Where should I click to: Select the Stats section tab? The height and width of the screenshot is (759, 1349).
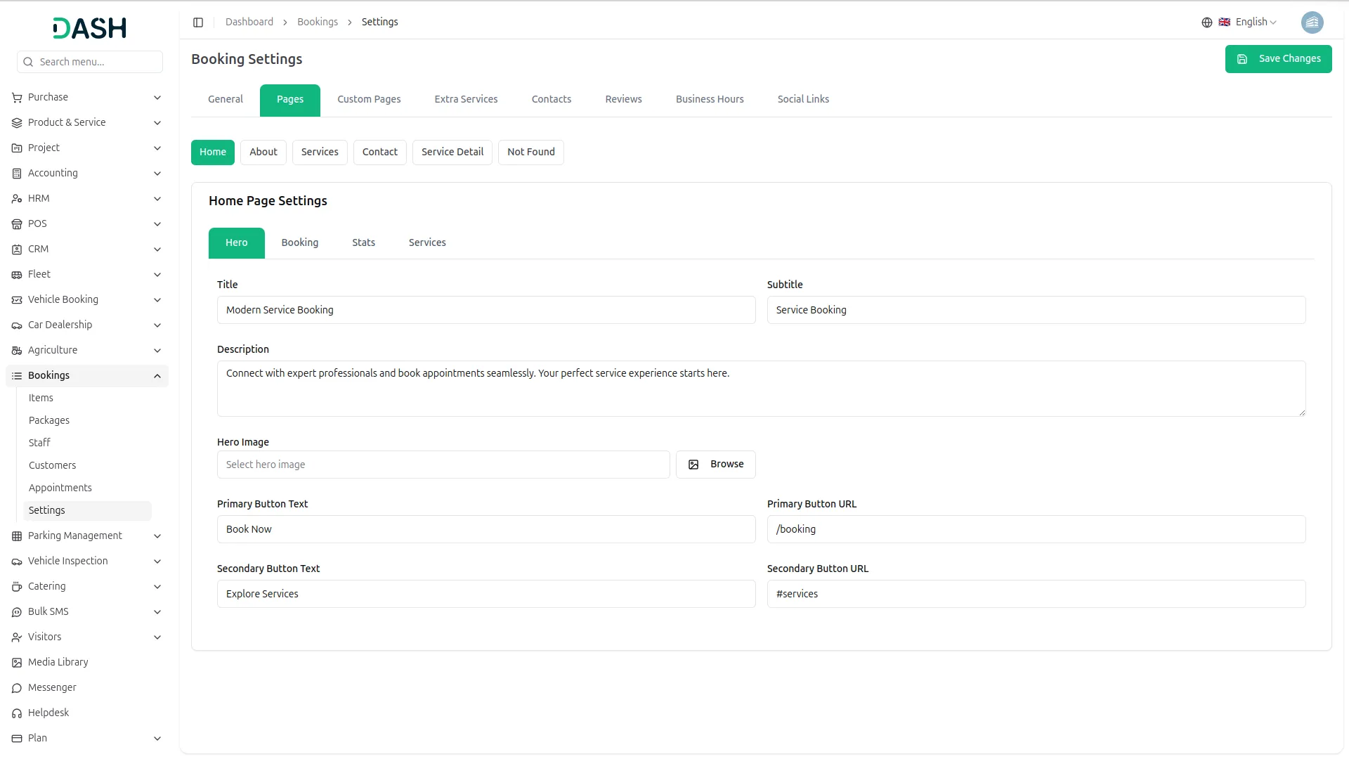tap(363, 243)
